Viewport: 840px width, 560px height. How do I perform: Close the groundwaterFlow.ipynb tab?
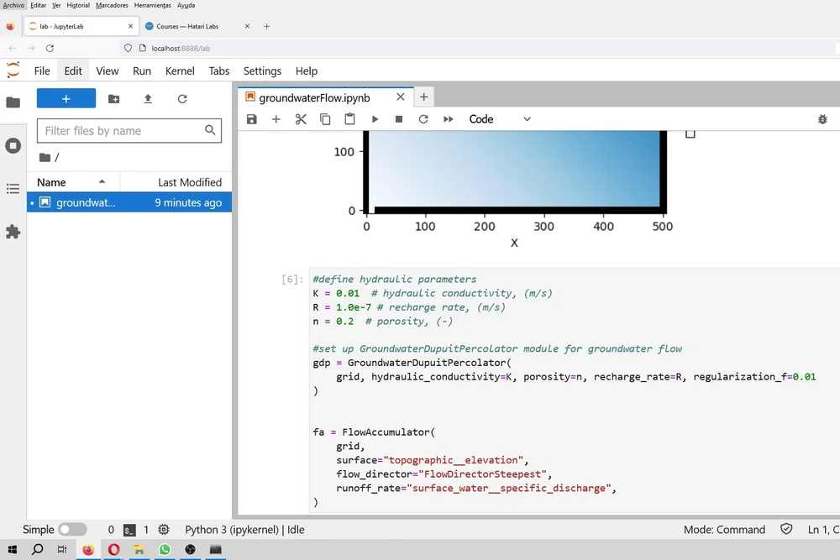click(x=400, y=97)
